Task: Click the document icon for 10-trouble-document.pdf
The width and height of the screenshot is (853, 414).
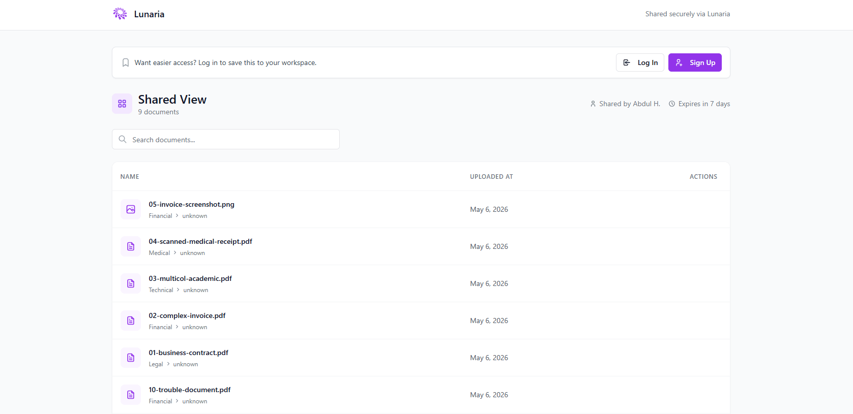Action: (131, 395)
